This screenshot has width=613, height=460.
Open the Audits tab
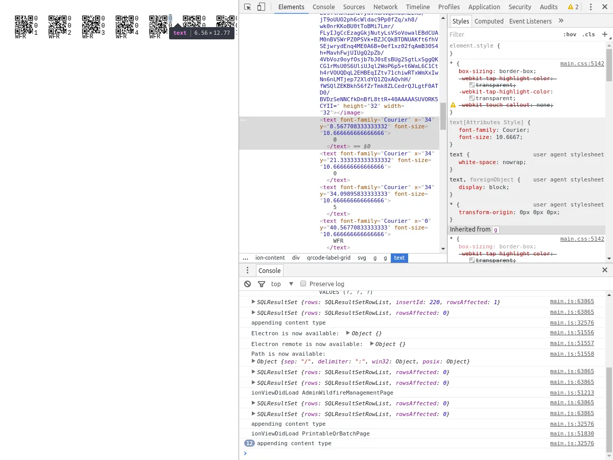coord(549,7)
